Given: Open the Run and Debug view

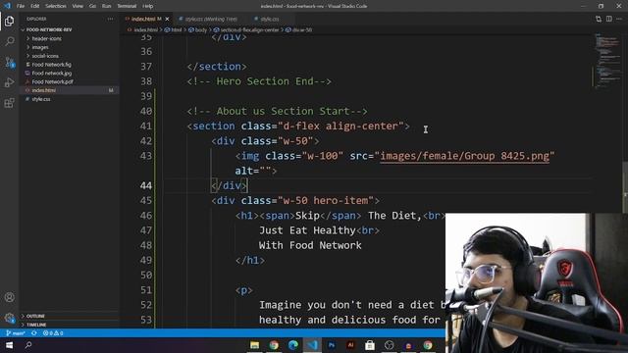Looking at the screenshot, I should coord(9,82).
